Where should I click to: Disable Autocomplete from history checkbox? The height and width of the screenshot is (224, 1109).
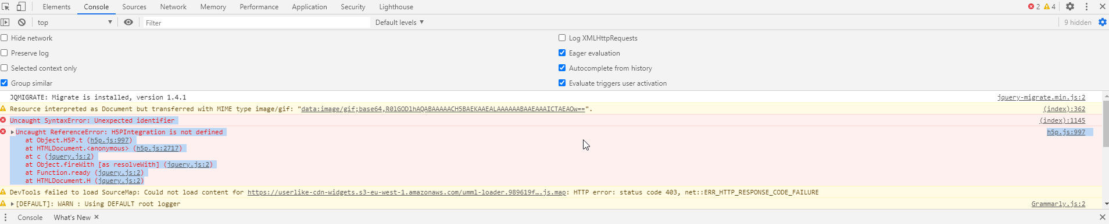tap(562, 68)
